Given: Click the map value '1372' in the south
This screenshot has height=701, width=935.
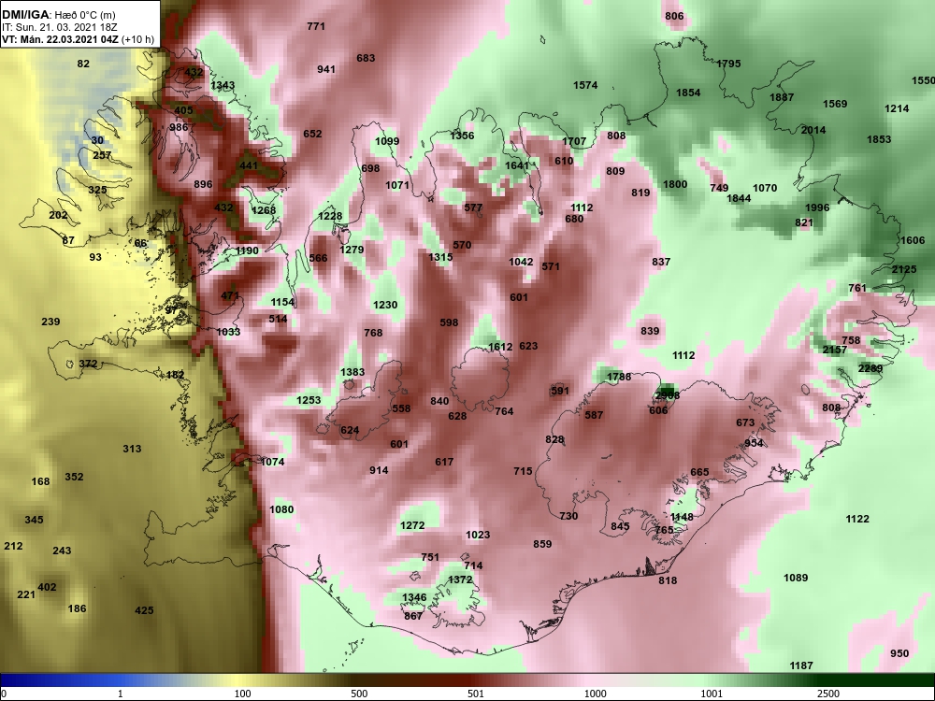Looking at the screenshot, I should pos(460,580).
